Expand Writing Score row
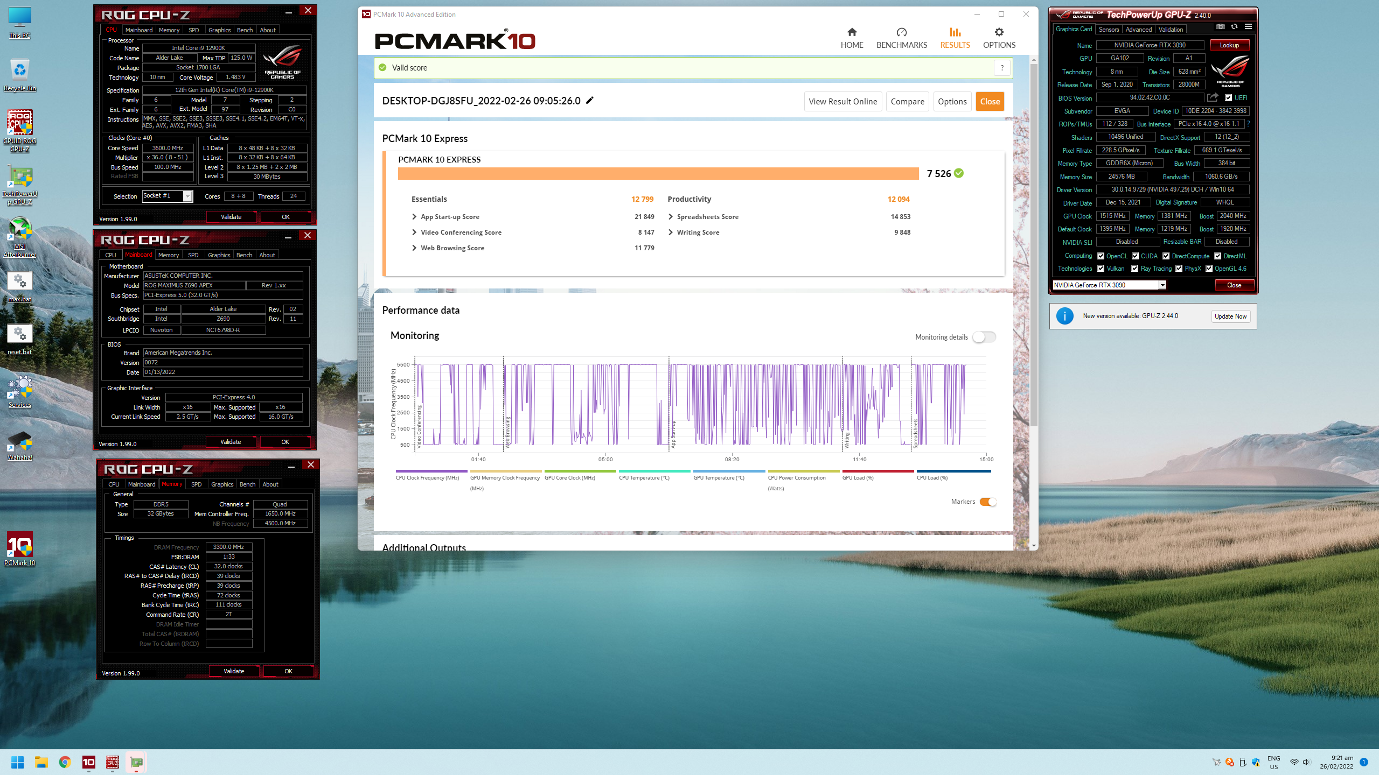This screenshot has width=1379, height=775. point(671,232)
